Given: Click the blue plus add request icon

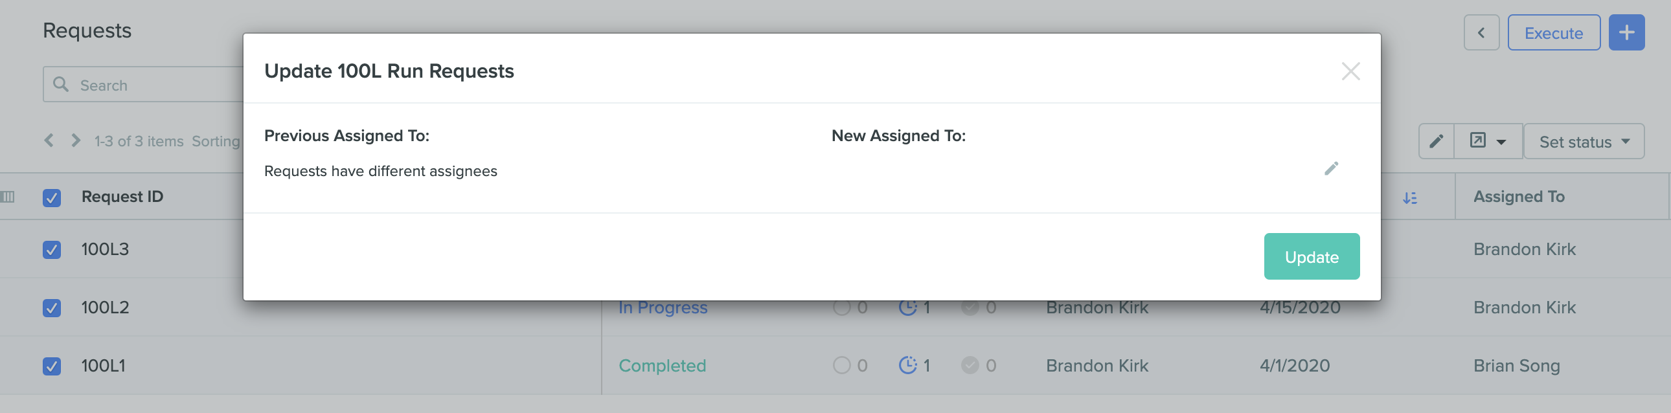Looking at the screenshot, I should [x=1626, y=32].
